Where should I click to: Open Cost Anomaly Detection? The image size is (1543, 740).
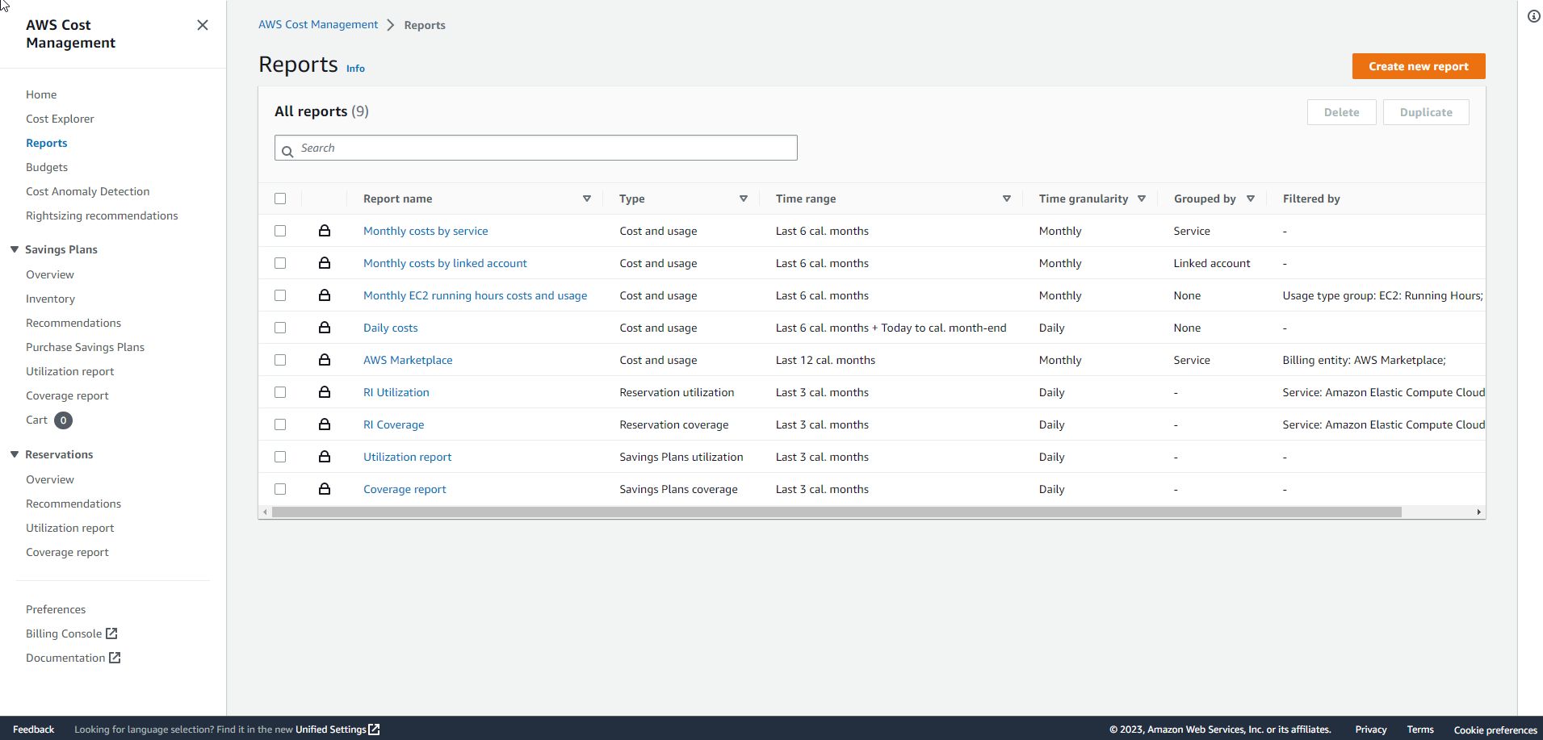tap(88, 191)
